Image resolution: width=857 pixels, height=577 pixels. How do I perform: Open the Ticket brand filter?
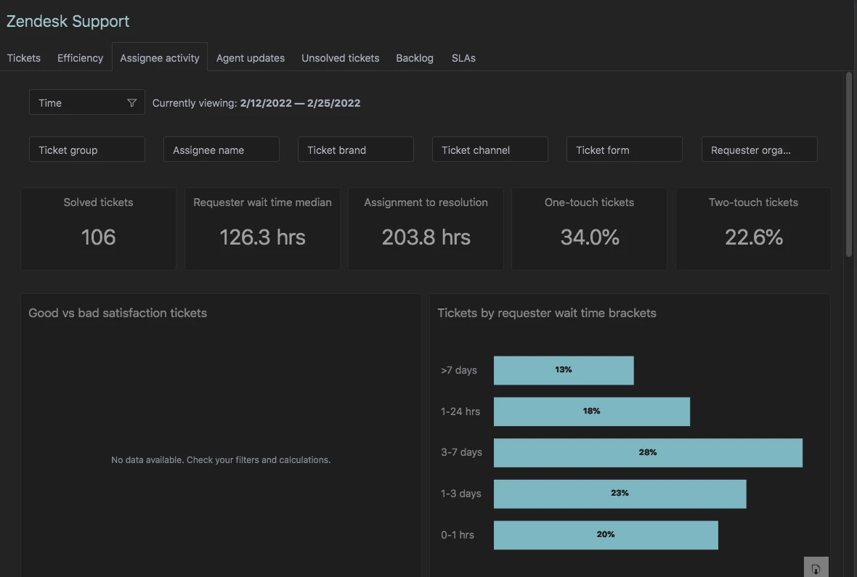tap(356, 150)
